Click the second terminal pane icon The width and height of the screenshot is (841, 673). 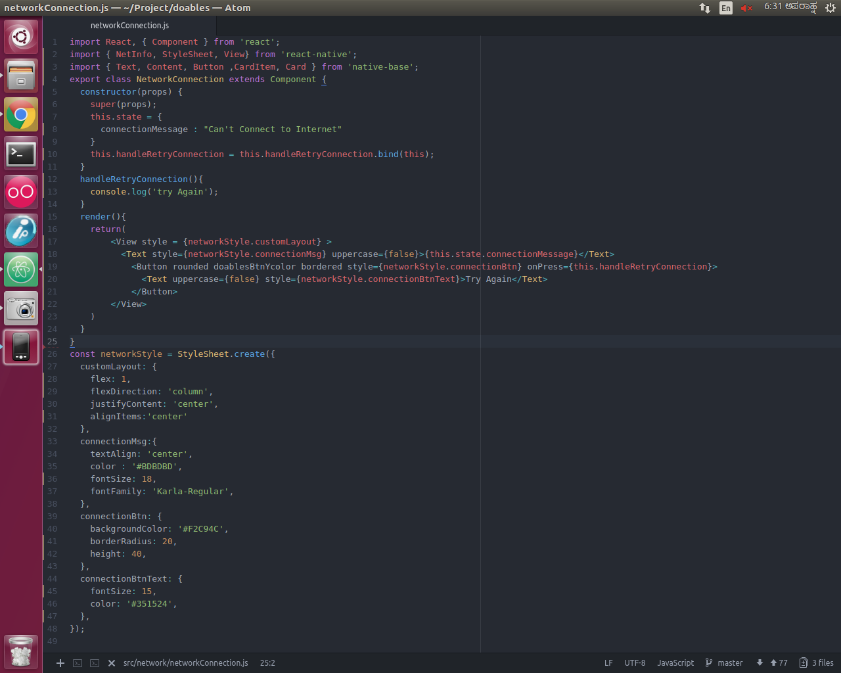[x=94, y=663]
